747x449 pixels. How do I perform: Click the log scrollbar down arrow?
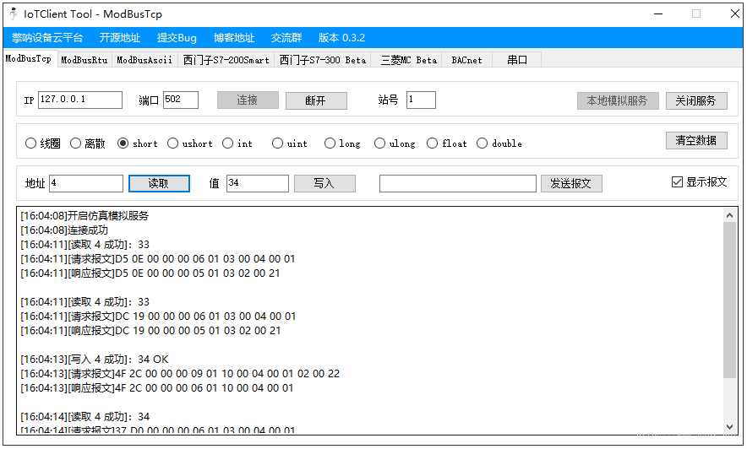pyautogui.click(x=730, y=427)
